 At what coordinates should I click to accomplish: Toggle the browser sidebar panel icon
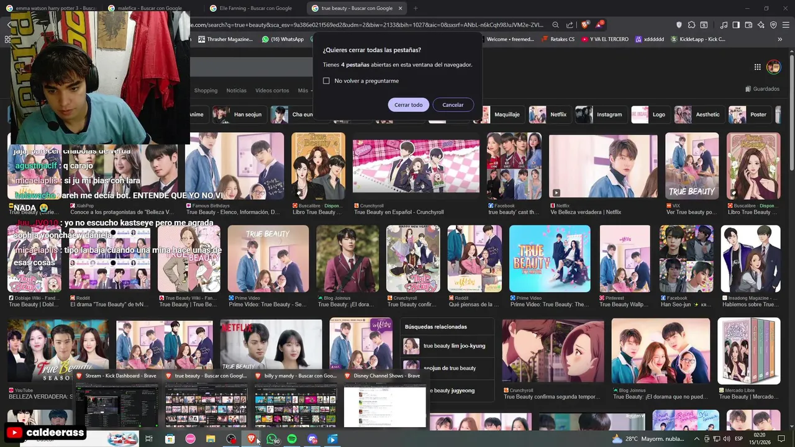736,25
